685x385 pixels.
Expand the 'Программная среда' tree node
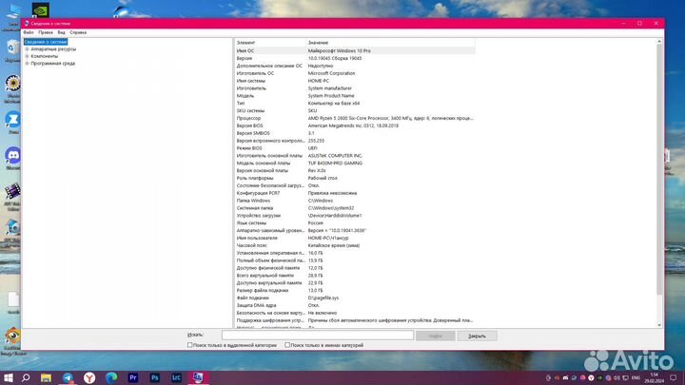click(27, 63)
